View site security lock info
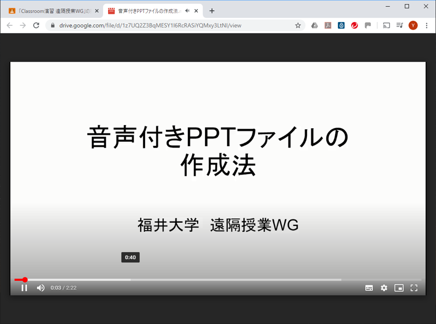Image resolution: width=436 pixels, height=324 pixels. (53, 26)
